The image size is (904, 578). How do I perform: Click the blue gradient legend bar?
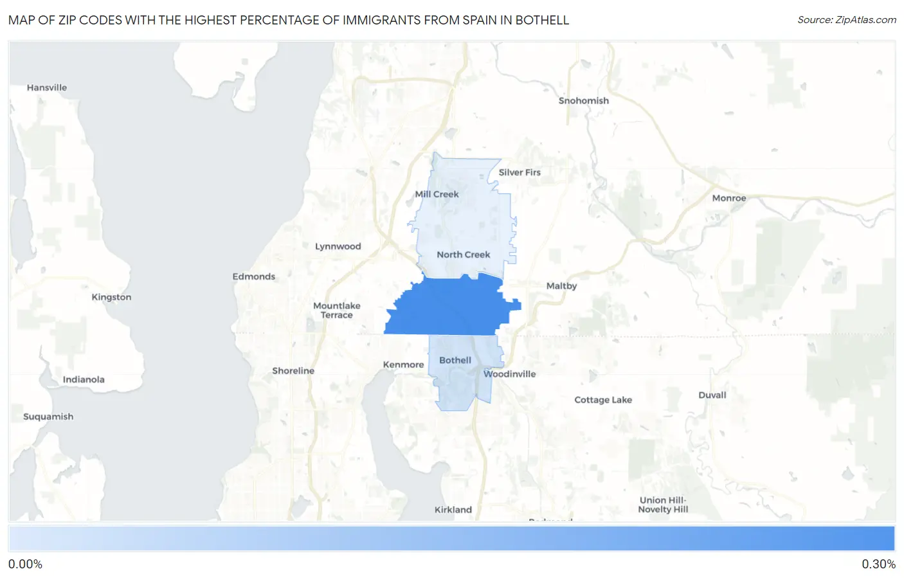pyautogui.click(x=452, y=539)
